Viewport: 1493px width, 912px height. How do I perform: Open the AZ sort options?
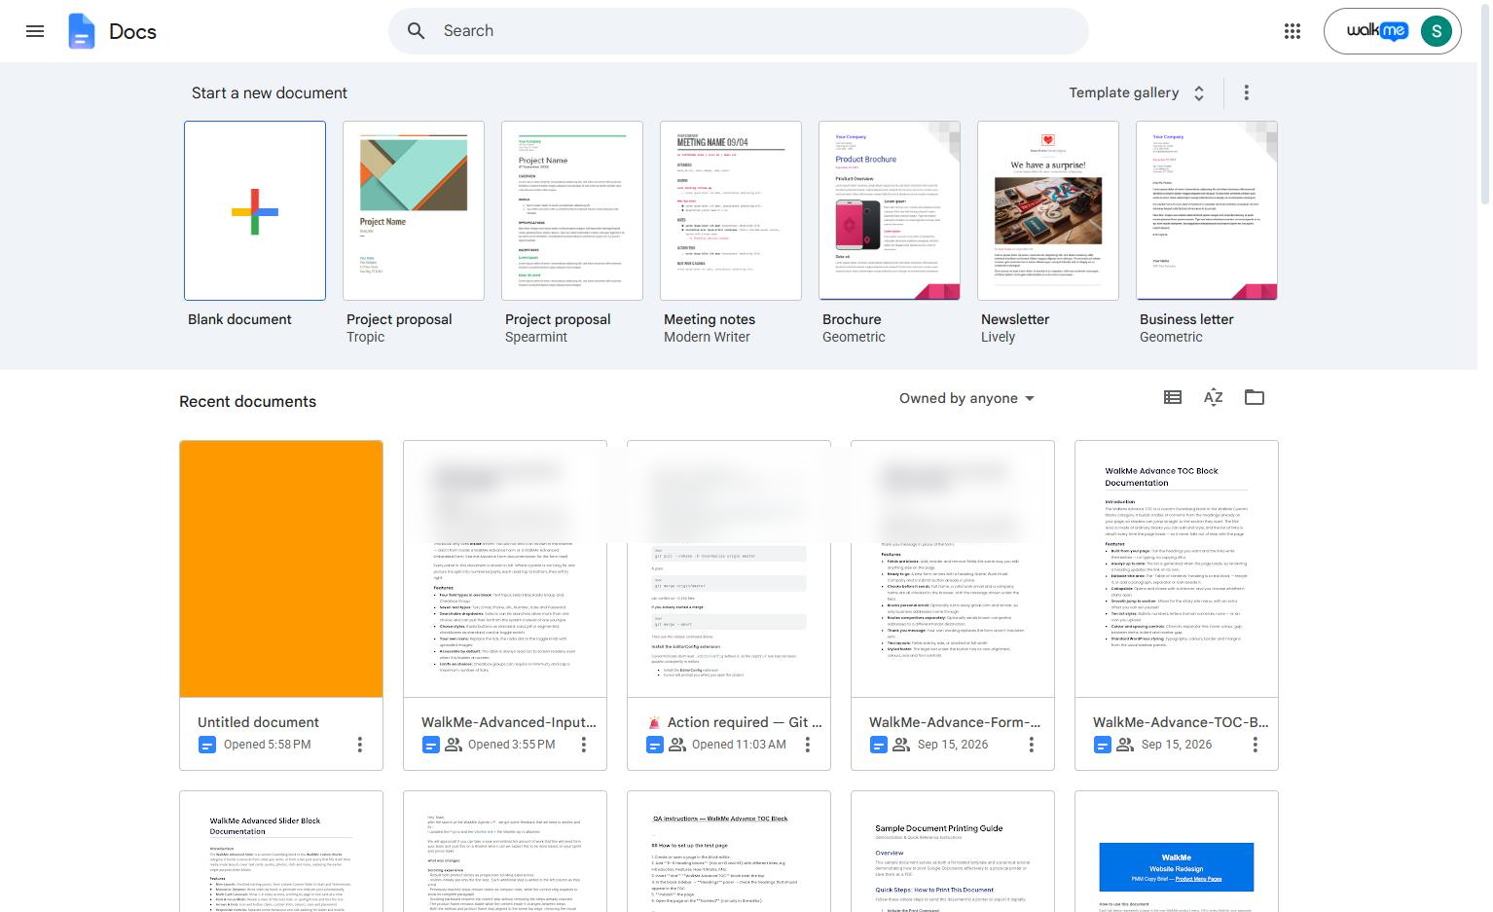tap(1213, 397)
